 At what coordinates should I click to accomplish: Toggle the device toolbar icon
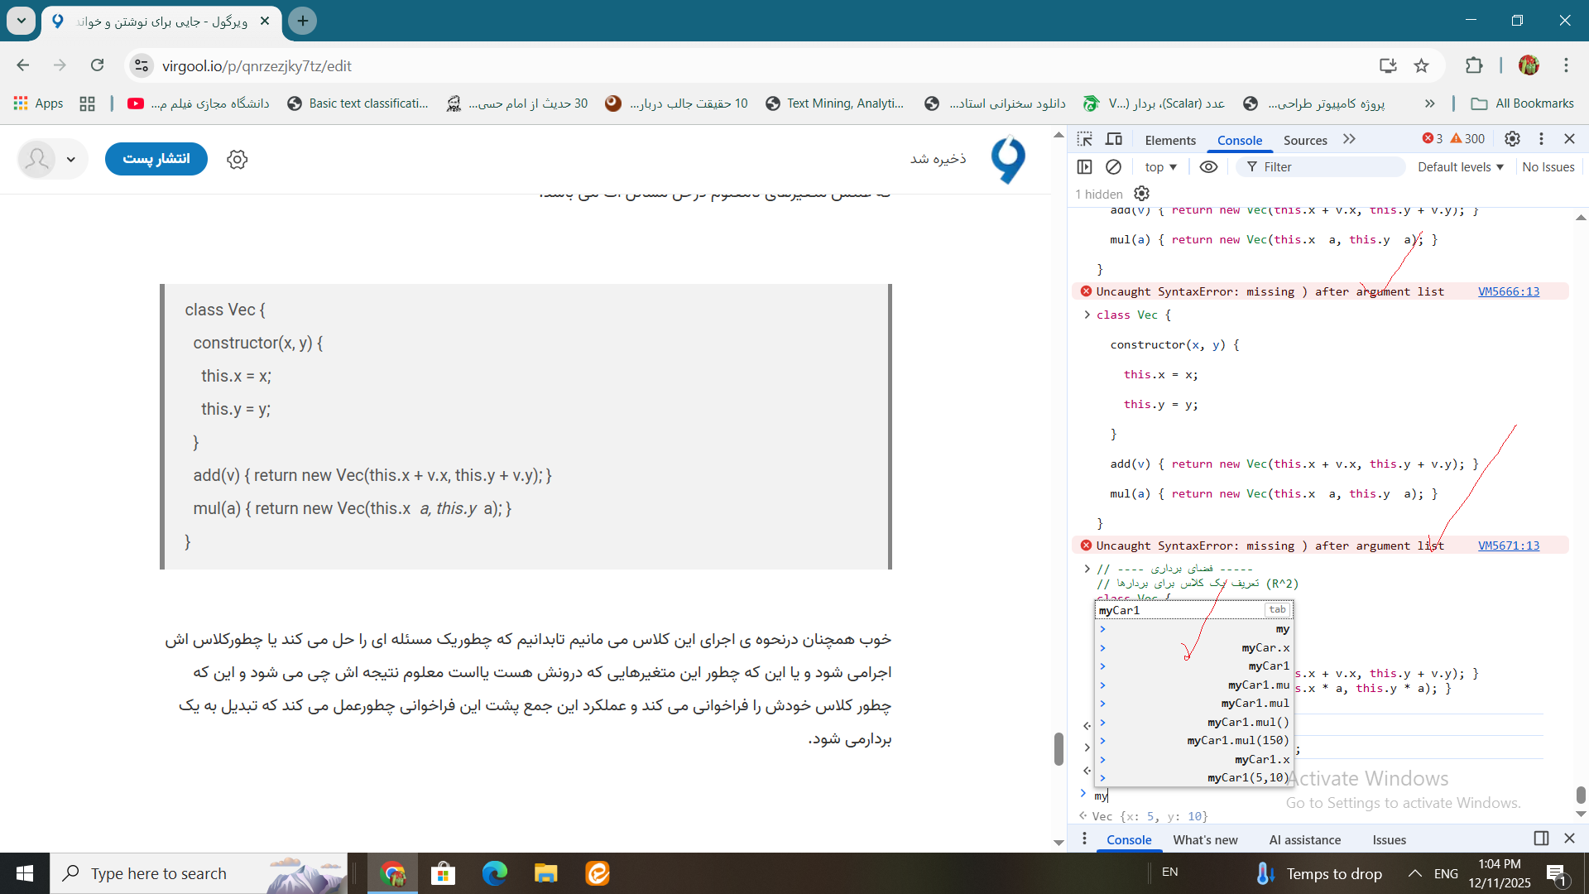pos(1114,139)
